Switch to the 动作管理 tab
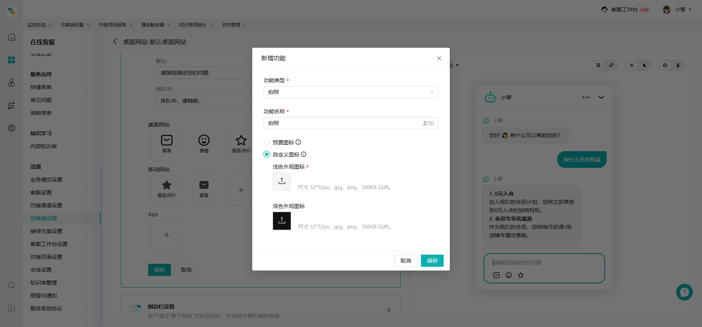 tap(231, 25)
